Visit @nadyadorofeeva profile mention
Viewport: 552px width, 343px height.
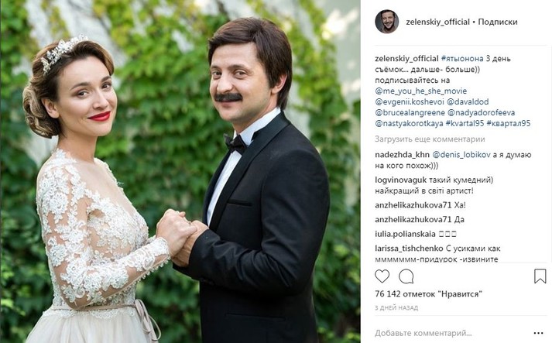482,113
